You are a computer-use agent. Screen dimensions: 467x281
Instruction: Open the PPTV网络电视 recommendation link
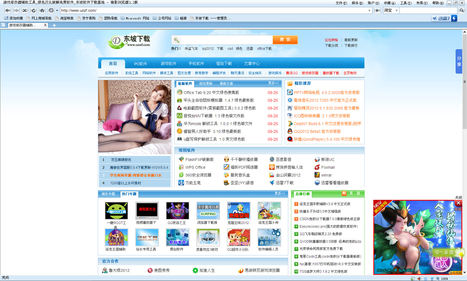click(x=327, y=93)
